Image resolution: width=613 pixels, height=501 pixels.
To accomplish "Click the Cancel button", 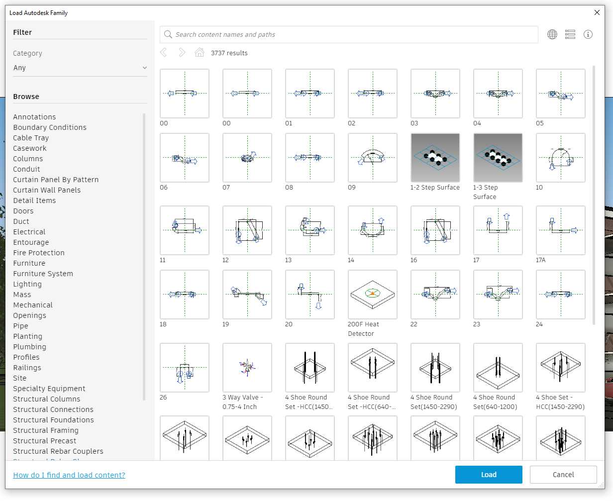I will [x=563, y=474].
